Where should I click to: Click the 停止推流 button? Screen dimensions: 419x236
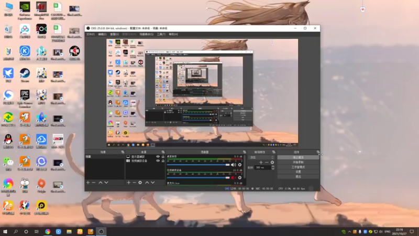point(298,157)
